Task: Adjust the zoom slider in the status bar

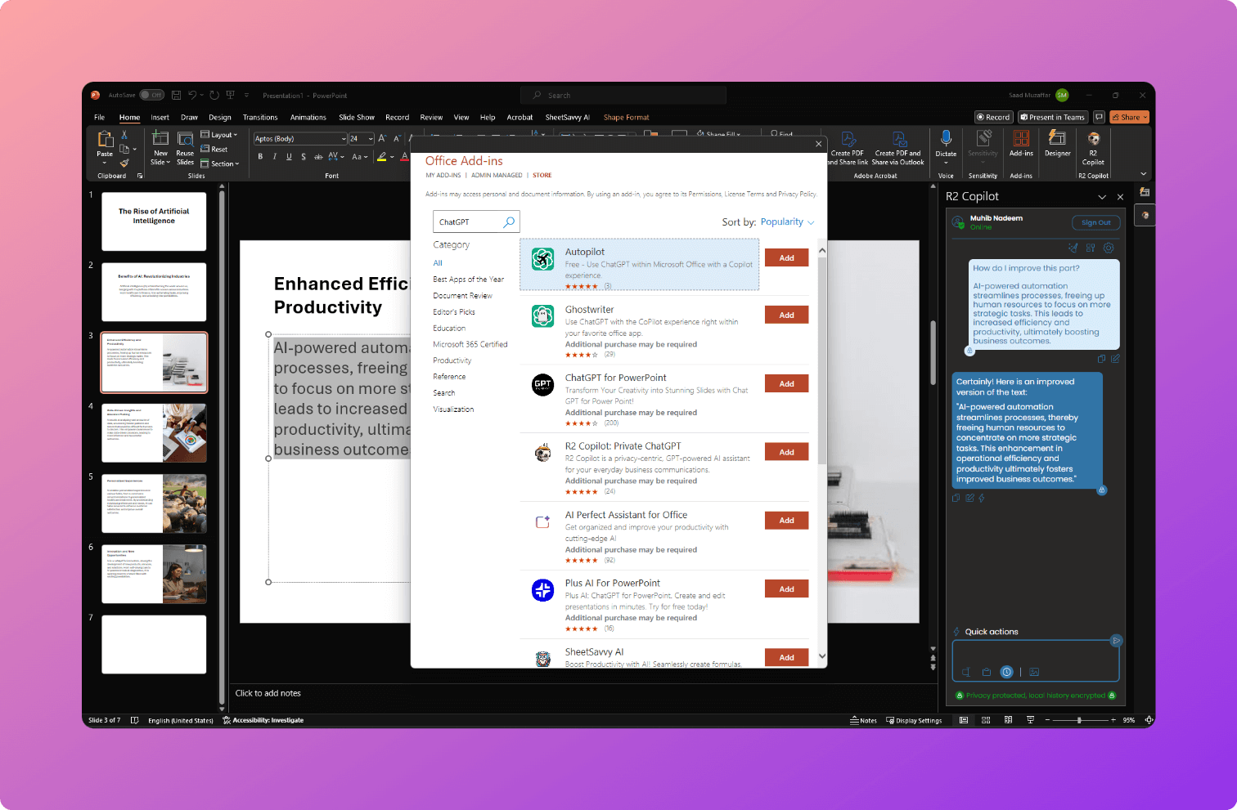Action: click(x=1080, y=720)
